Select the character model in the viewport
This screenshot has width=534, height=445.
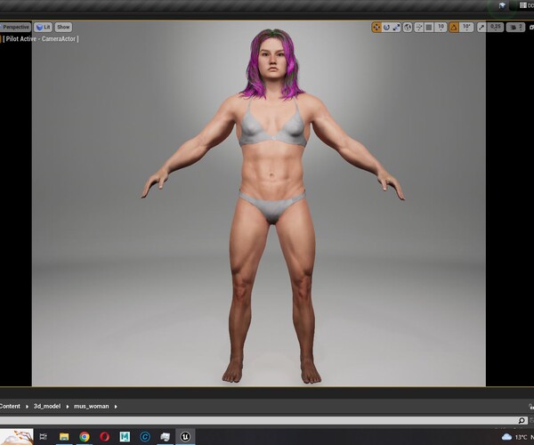pos(272,205)
